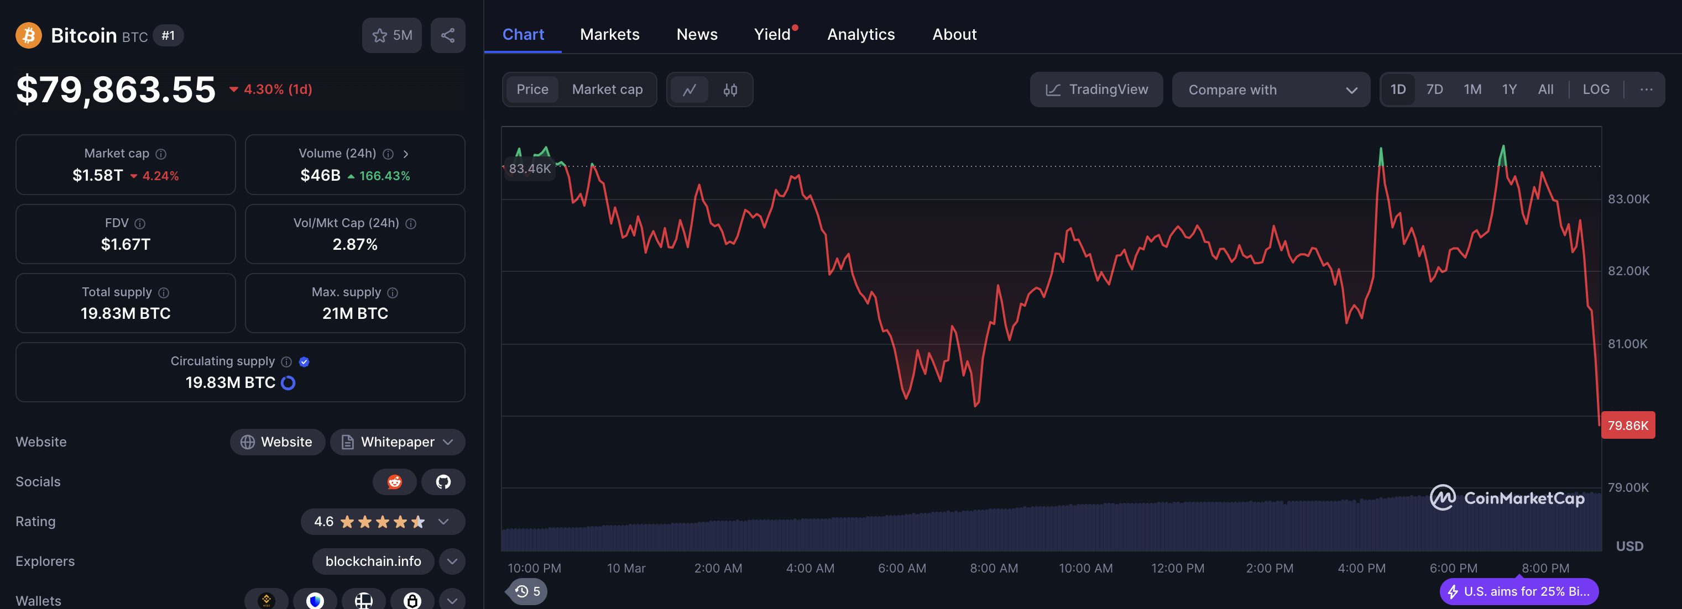The width and height of the screenshot is (1682, 609).
Task: Open Bitcoin's GitHub social link
Action: pos(443,482)
